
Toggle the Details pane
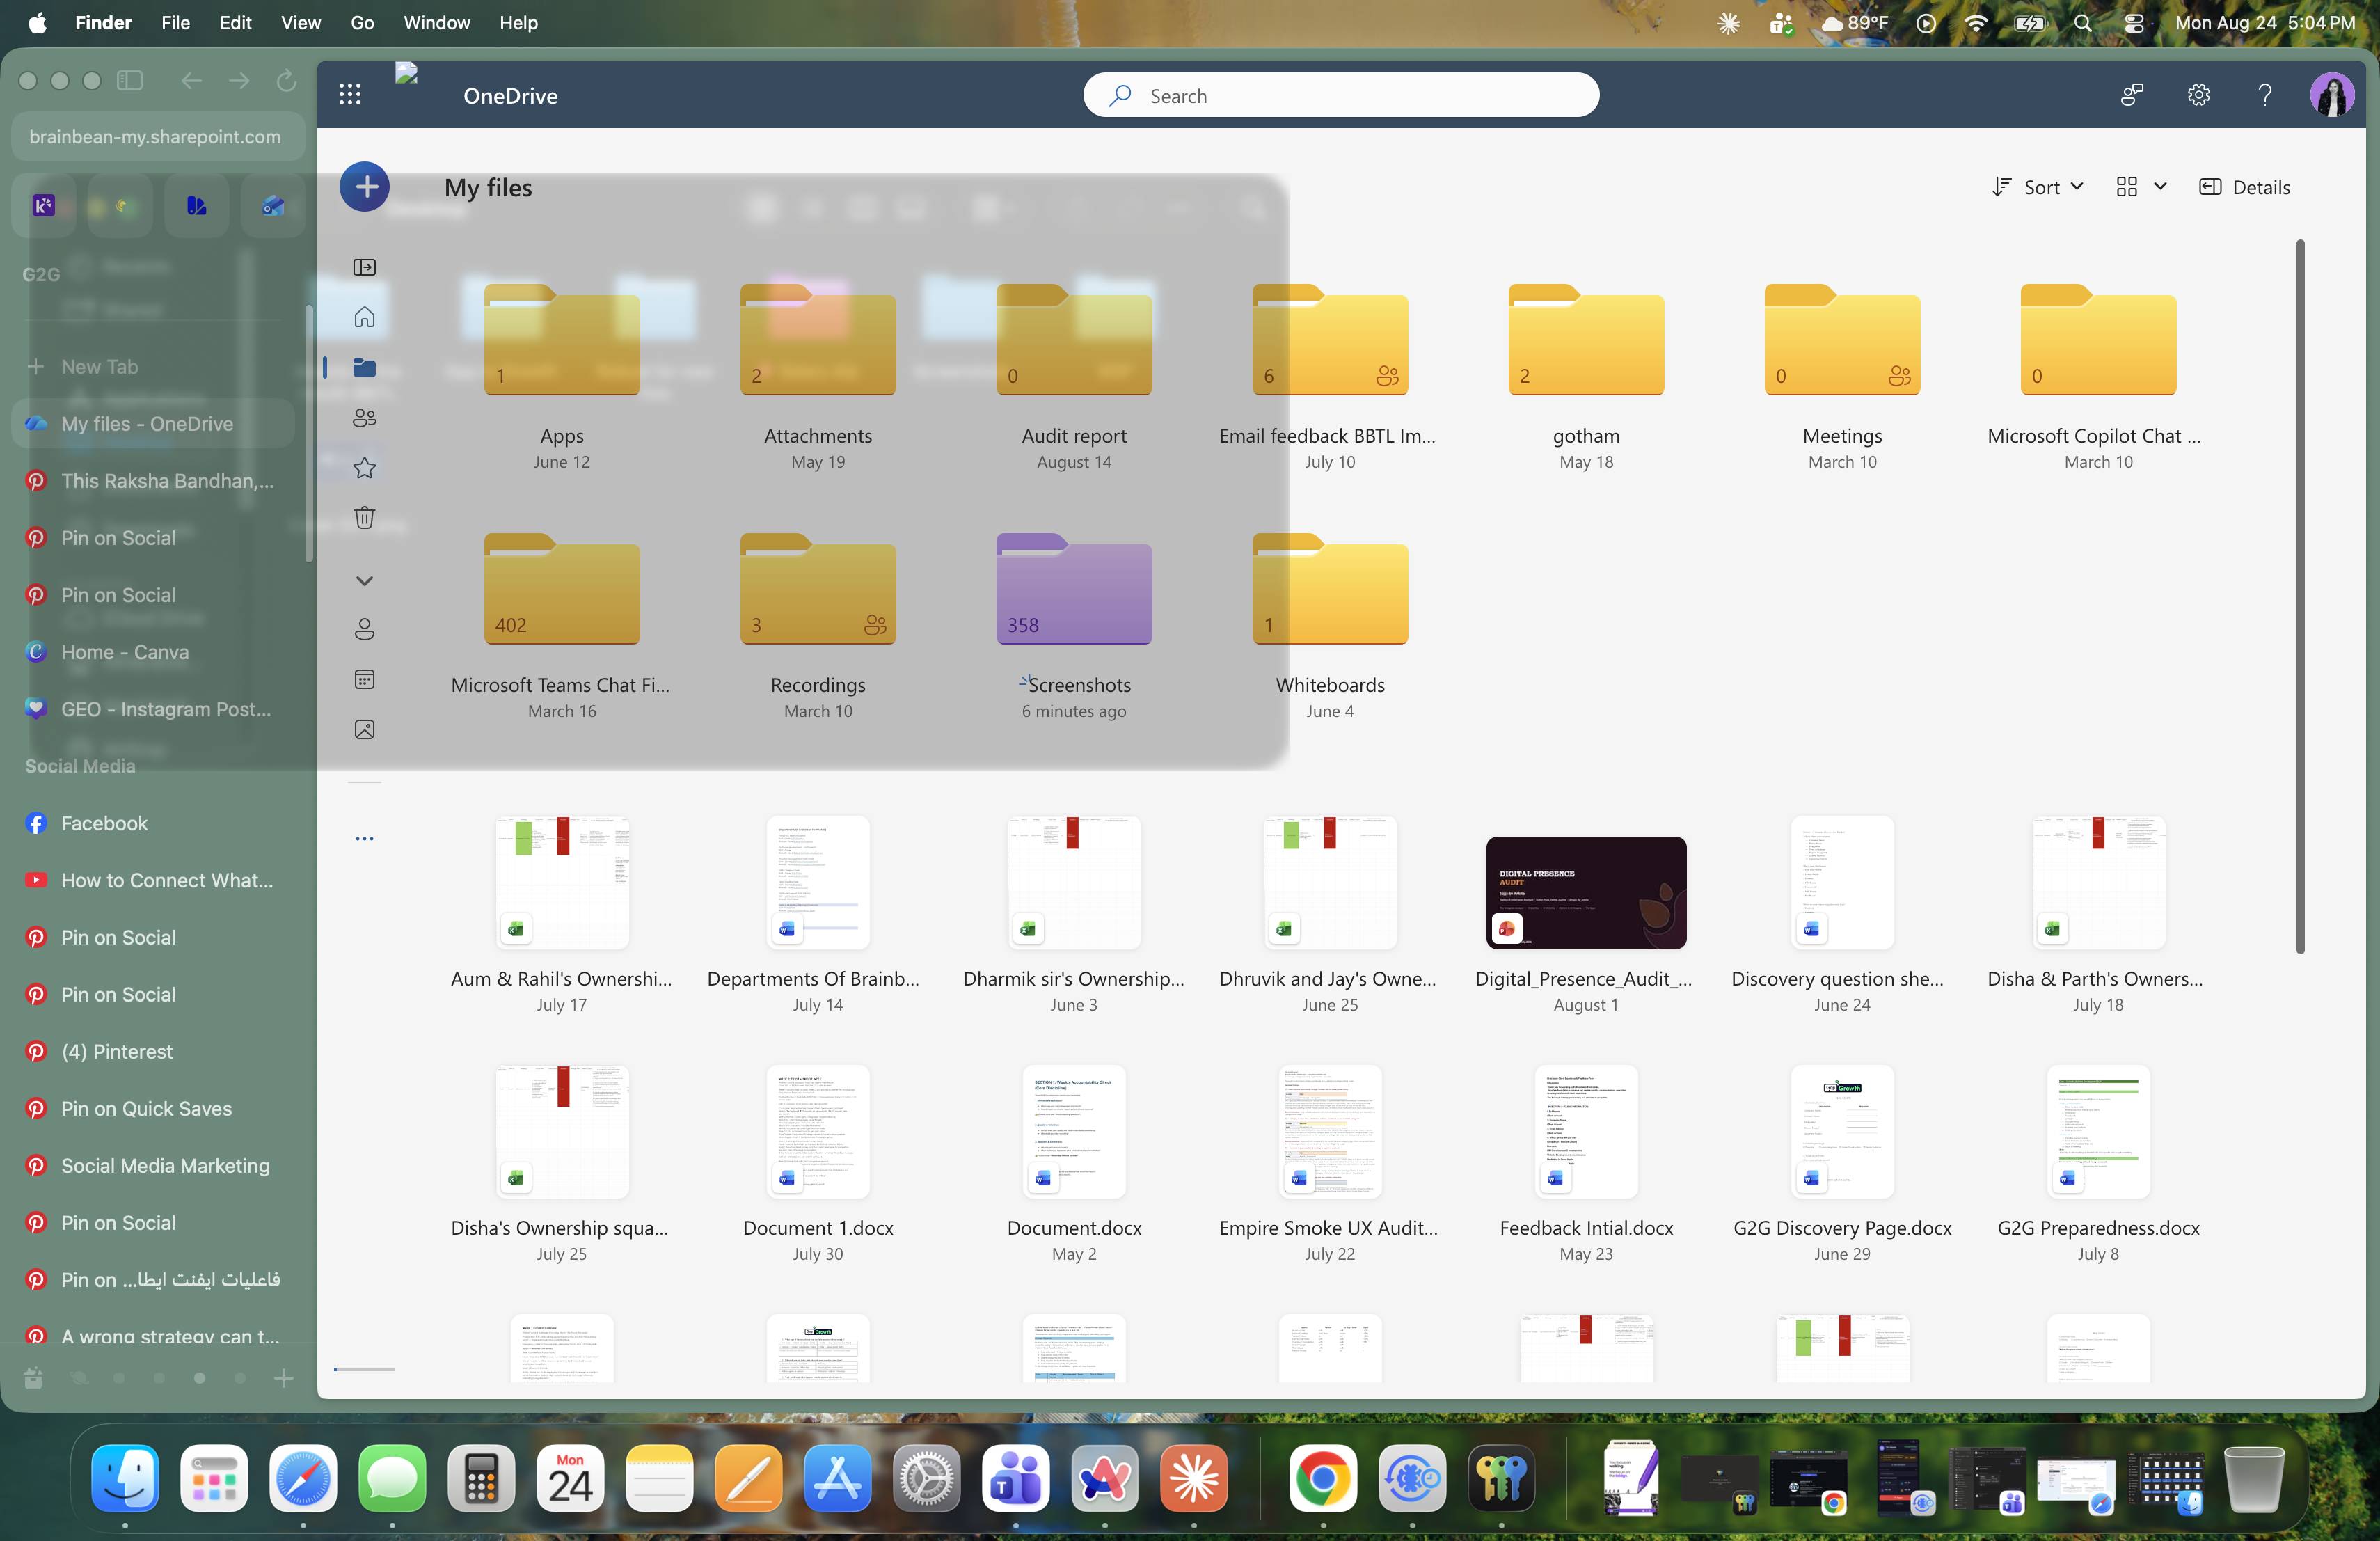pos(2244,187)
